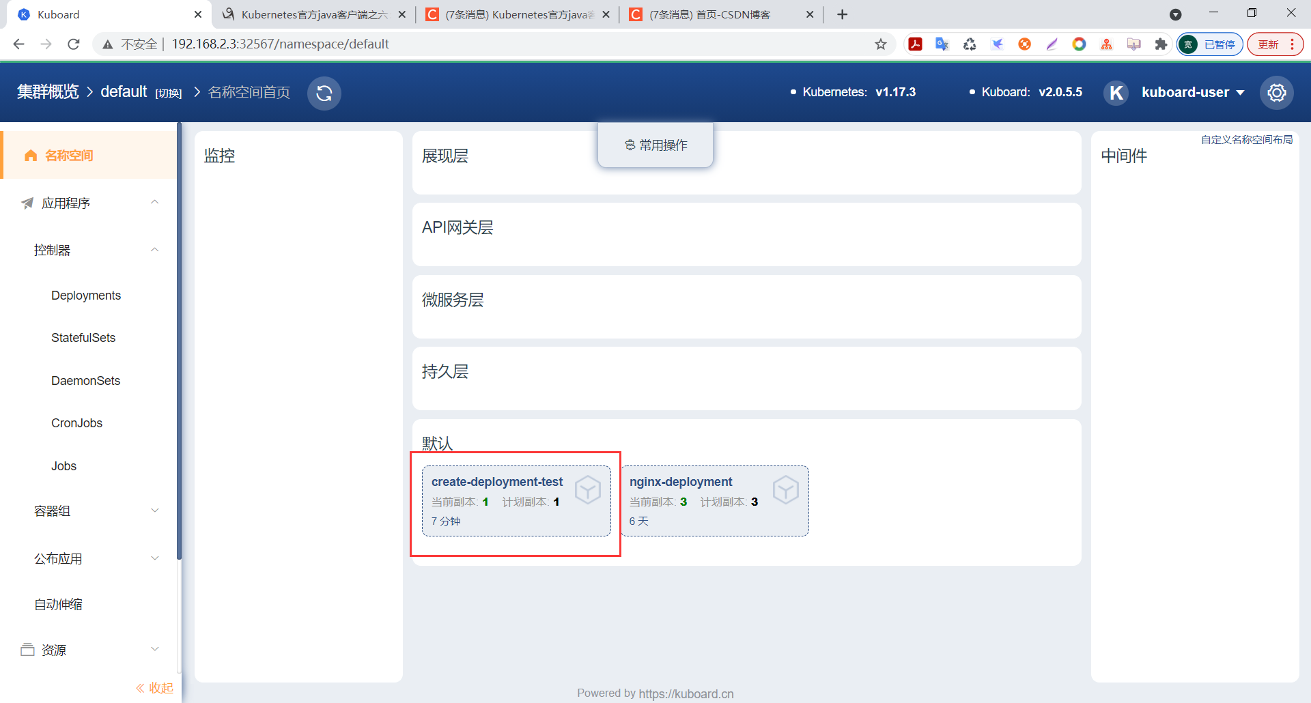Go back in browser history
Screen dimensions: 1311x703
point(18,44)
